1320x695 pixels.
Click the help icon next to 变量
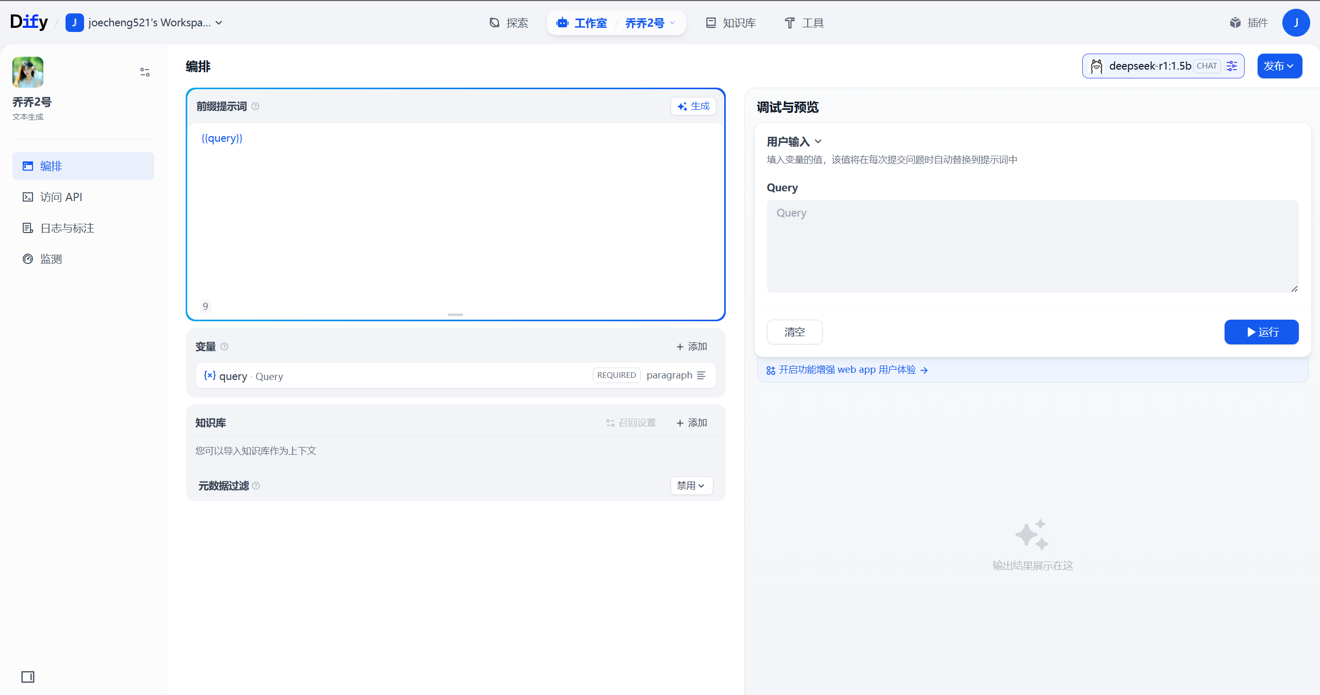[x=224, y=346]
